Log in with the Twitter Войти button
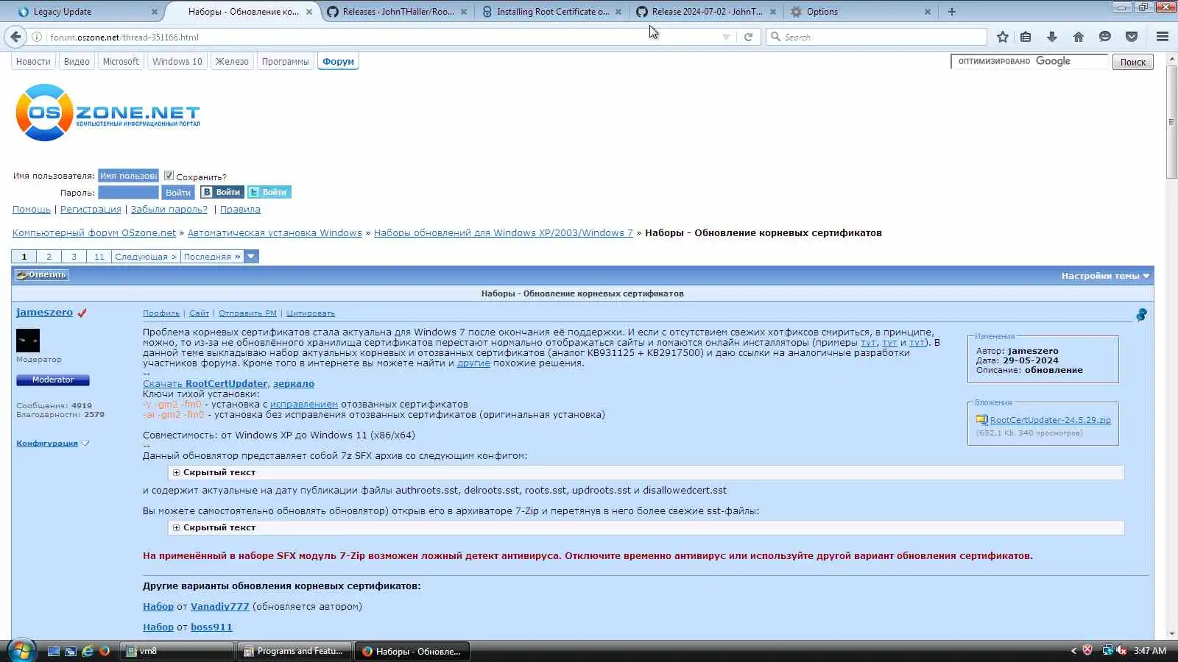Screen dimensions: 1178x662 click(269, 192)
